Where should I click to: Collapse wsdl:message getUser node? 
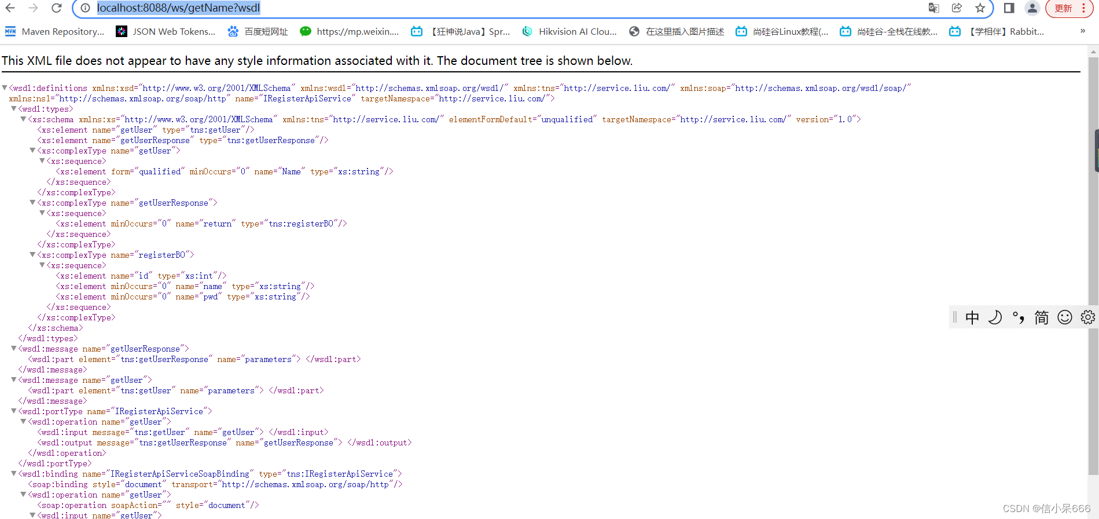pos(14,380)
